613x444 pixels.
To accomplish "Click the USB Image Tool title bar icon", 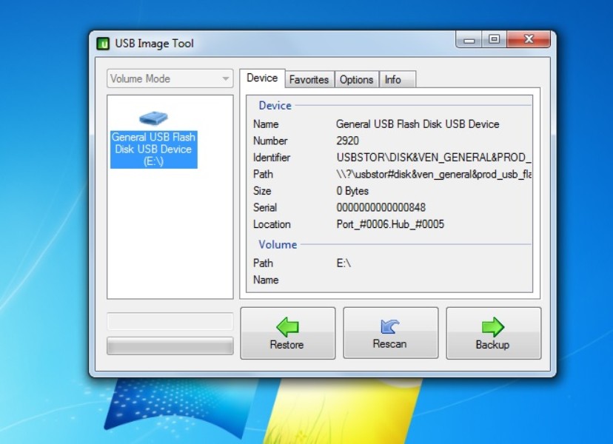I will coord(104,43).
